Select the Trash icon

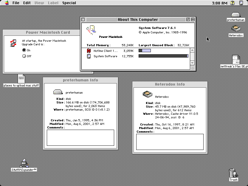233,173
